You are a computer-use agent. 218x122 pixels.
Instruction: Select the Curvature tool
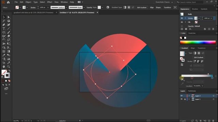[x=9, y=25]
